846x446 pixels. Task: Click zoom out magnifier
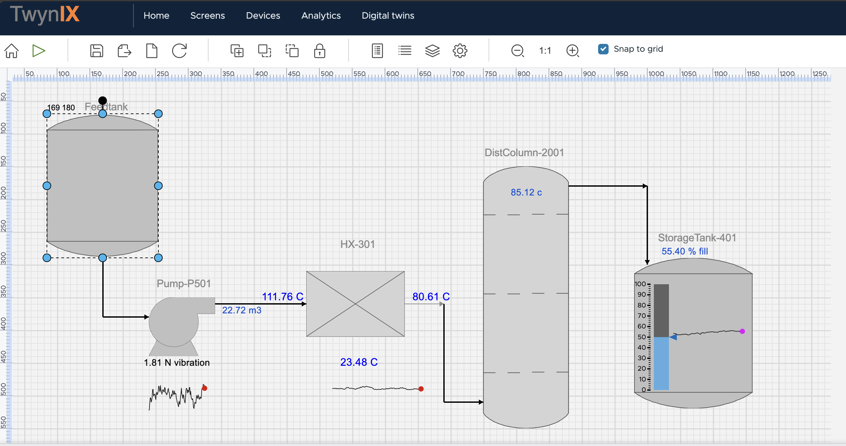pyautogui.click(x=517, y=50)
